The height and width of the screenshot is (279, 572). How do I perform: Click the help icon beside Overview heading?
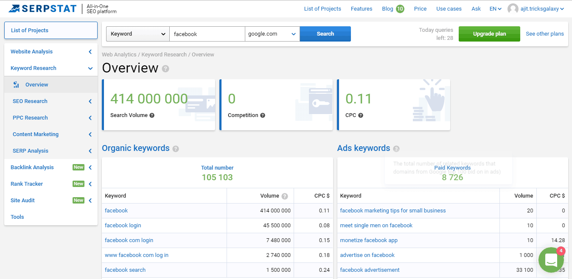[x=165, y=69]
